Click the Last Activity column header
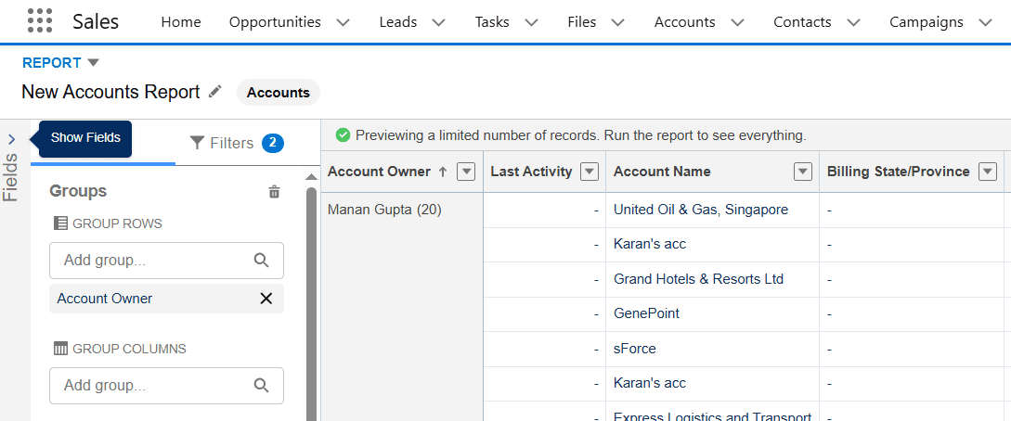The height and width of the screenshot is (421, 1011). click(531, 172)
